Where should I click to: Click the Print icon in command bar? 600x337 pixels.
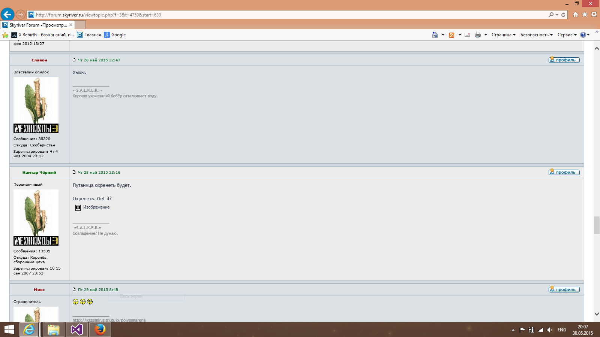[478, 35]
